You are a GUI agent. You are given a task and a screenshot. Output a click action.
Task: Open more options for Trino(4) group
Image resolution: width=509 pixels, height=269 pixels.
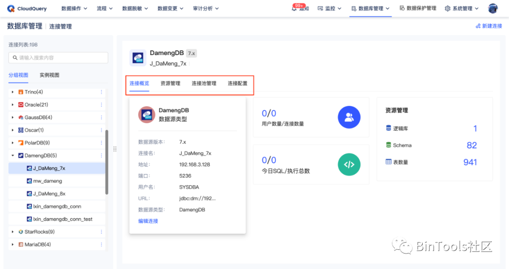coord(101,92)
